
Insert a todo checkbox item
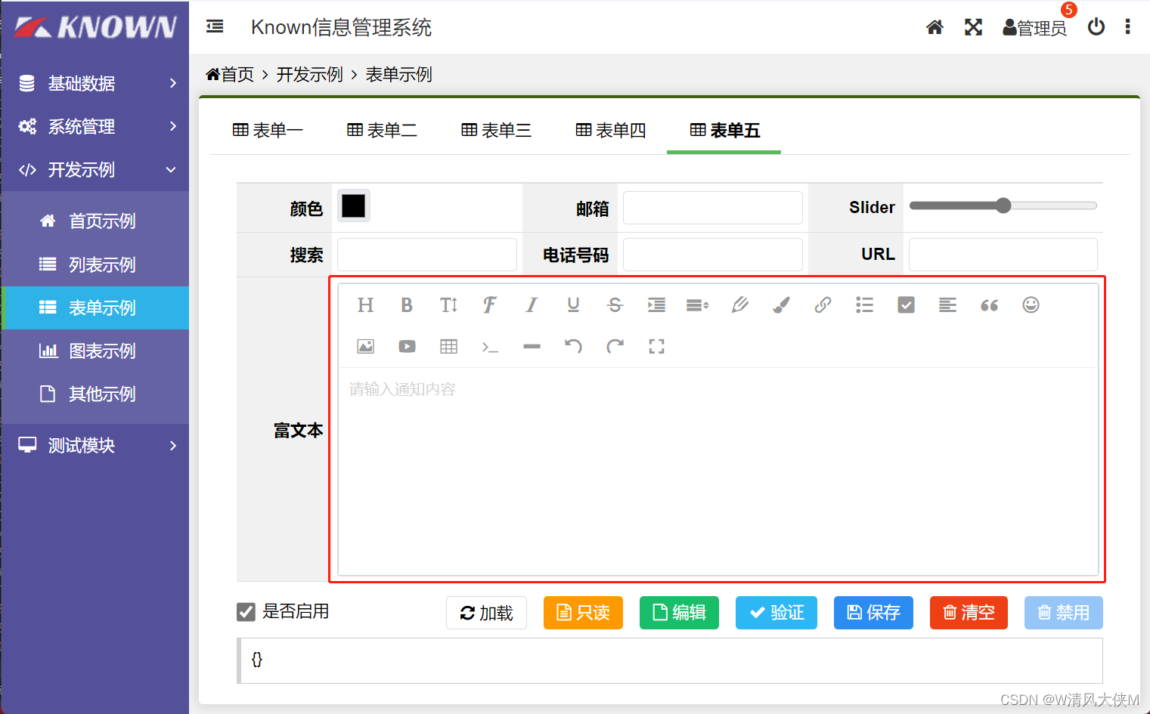pos(906,305)
